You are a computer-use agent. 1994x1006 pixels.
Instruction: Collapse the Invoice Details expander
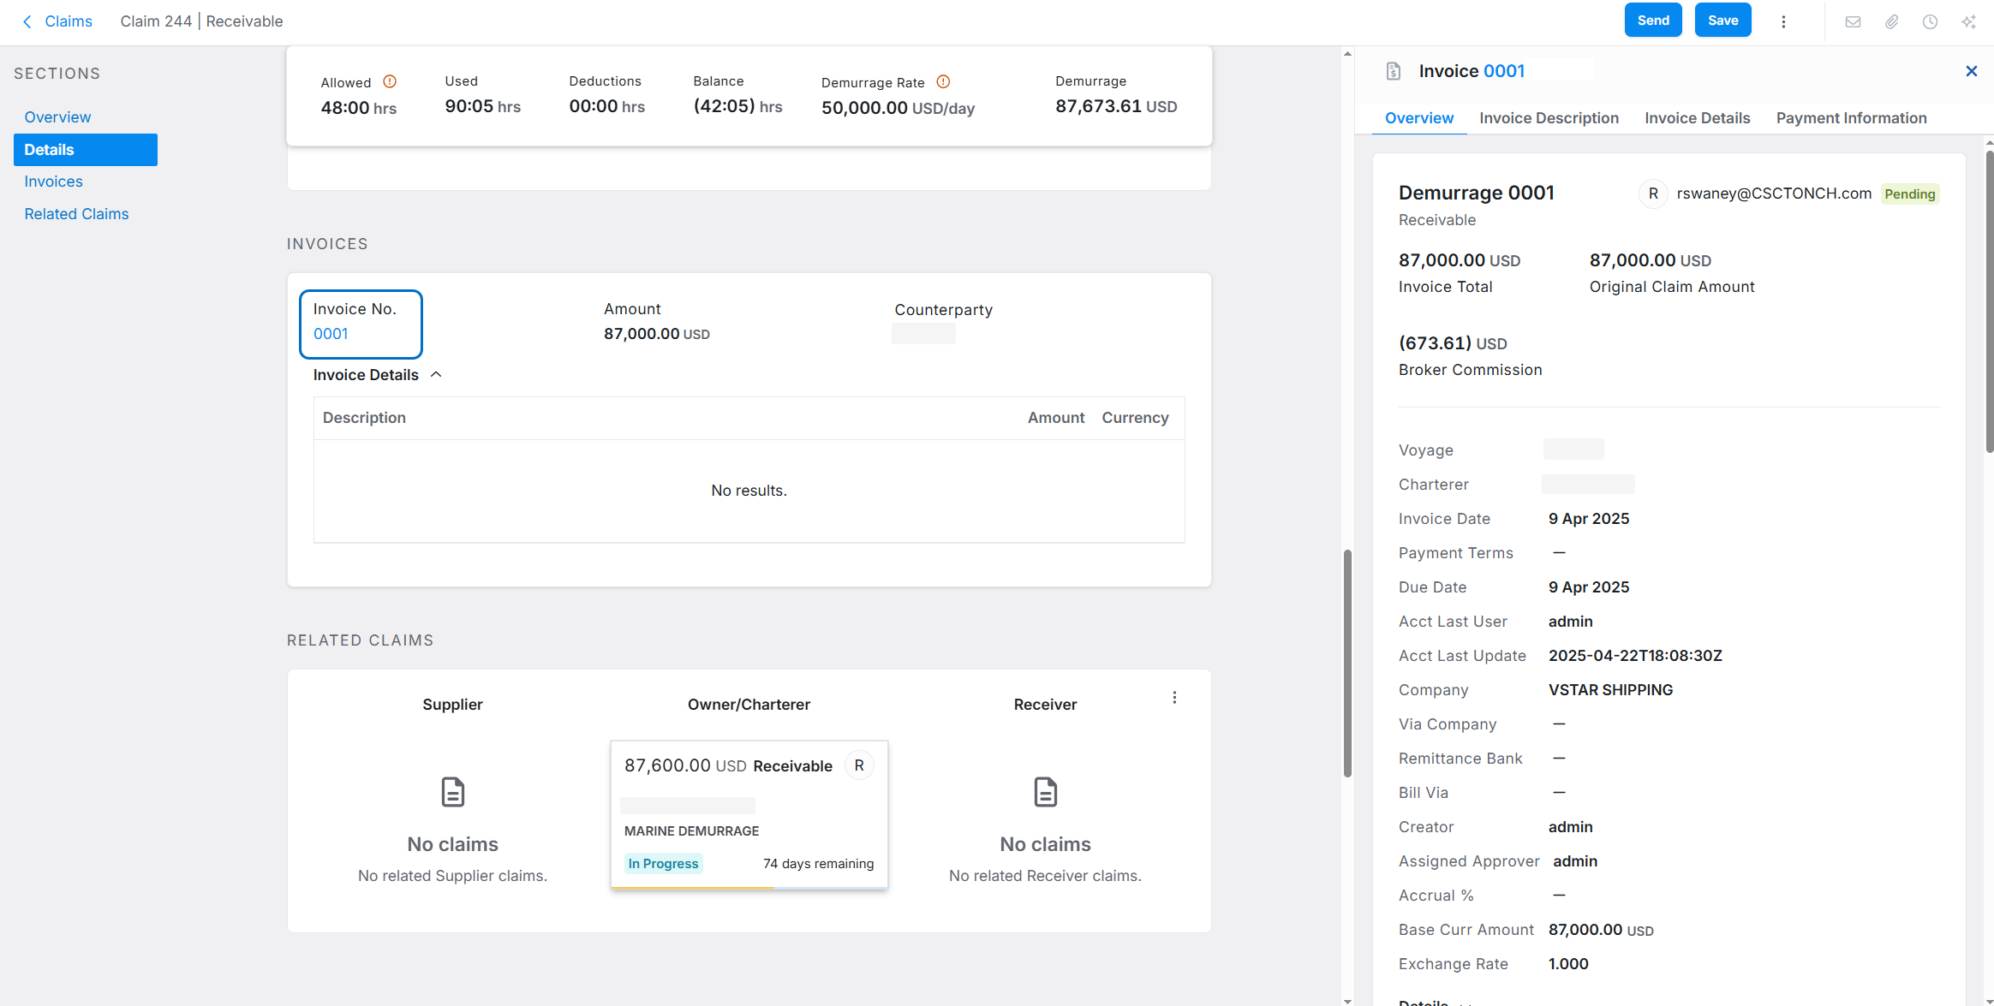[436, 375]
